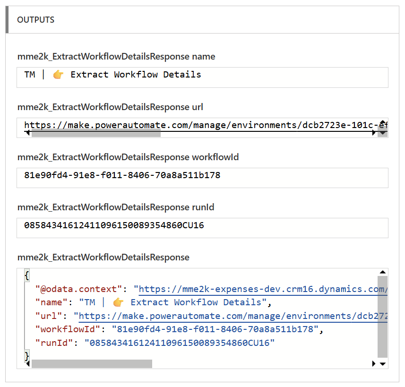This screenshot has width=405, height=387.
Task: Click the OUTPUTS section header
Action: pyautogui.click(x=36, y=20)
